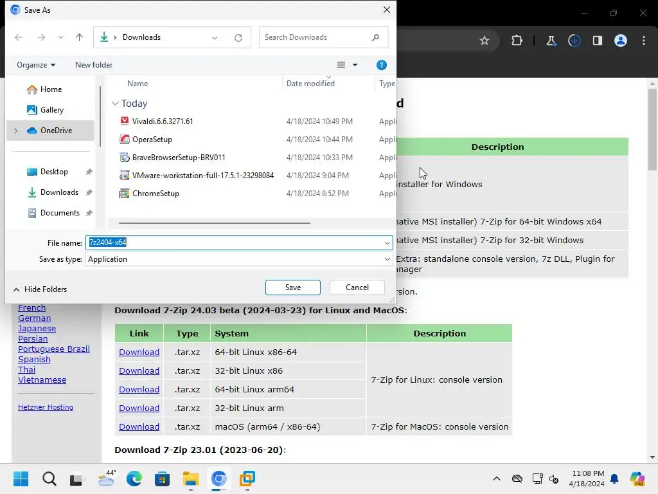Screen dimensions: 658x494
Task: Click the forward arrow in Save As dialog
Action: pyautogui.click(x=40, y=37)
